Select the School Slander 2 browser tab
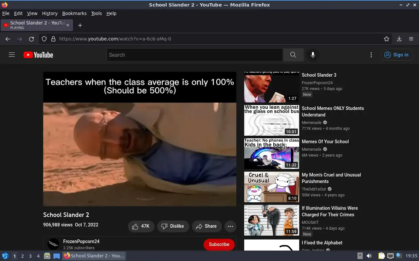 click(x=37, y=25)
